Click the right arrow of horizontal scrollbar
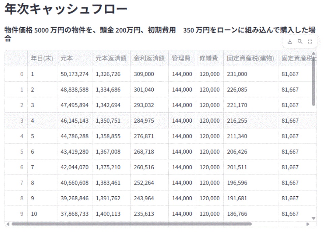The image size is (325, 235). coord(307,224)
